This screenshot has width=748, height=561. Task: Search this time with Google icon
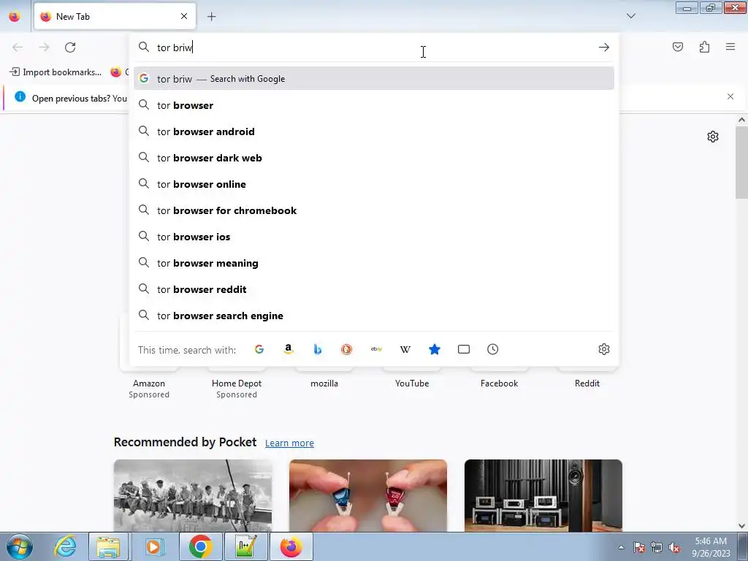pos(259,349)
